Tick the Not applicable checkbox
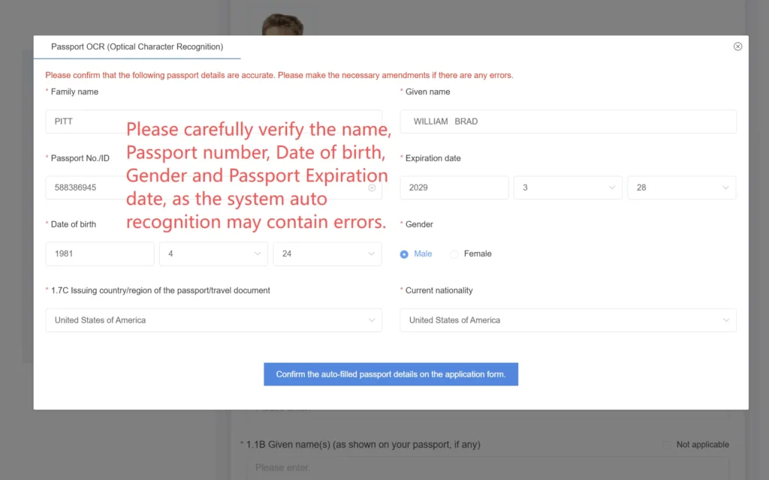 tap(667, 445)
